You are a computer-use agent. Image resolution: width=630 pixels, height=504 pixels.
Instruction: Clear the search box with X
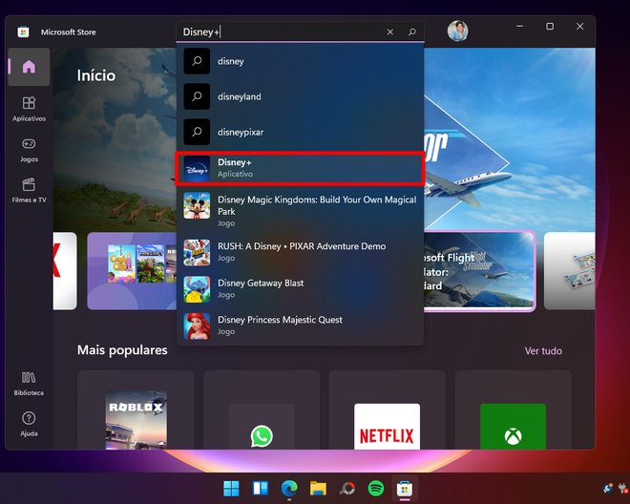click(x=390, y=31)
